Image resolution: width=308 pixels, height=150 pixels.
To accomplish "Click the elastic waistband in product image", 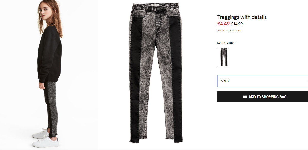I will 155,6.
